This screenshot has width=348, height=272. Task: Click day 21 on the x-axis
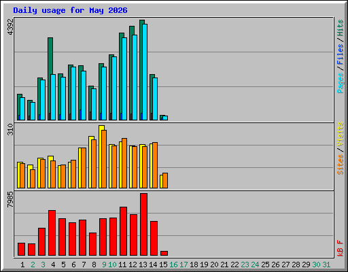[x=224, y=265]
